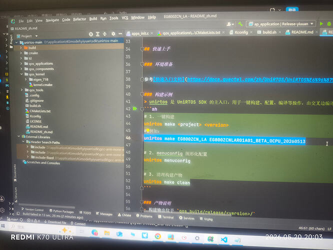This screenshot has height=250, width=333.
Task: Open File Explorer from the taskbar
Action: click(x=107, y=233)
